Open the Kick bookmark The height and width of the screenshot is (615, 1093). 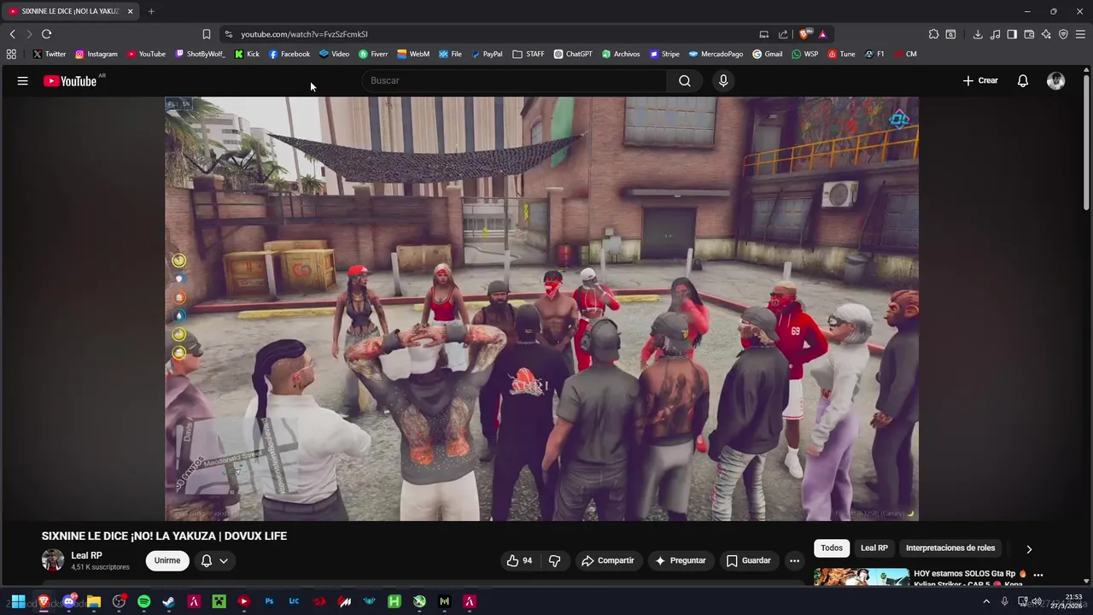tap(246, 54)
